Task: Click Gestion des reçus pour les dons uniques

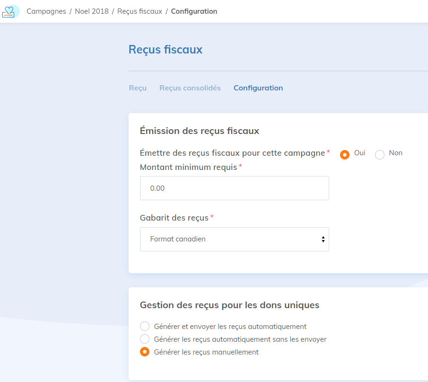Action: (x=229, y=305)
